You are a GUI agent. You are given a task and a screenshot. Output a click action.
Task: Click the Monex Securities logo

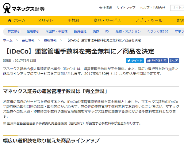[x=24, y=8]
